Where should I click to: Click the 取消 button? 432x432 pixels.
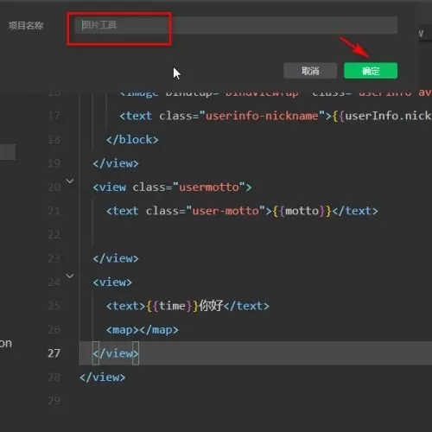pos(310,71)
